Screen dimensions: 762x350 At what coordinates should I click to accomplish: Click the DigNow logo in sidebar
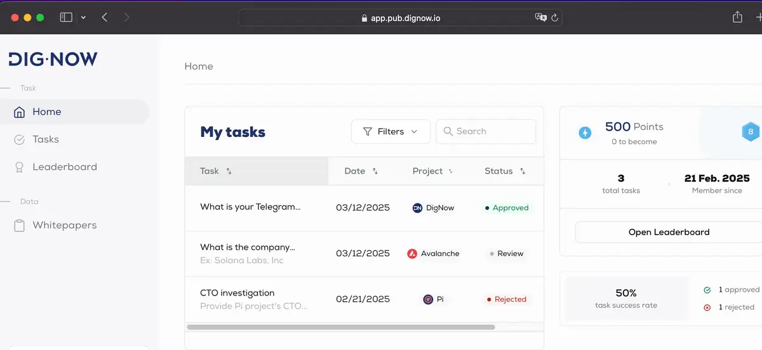click(x=53, y=59)
